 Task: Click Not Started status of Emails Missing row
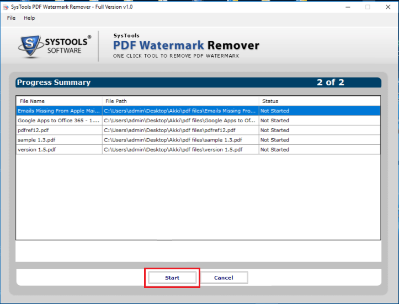pos(320,111)
